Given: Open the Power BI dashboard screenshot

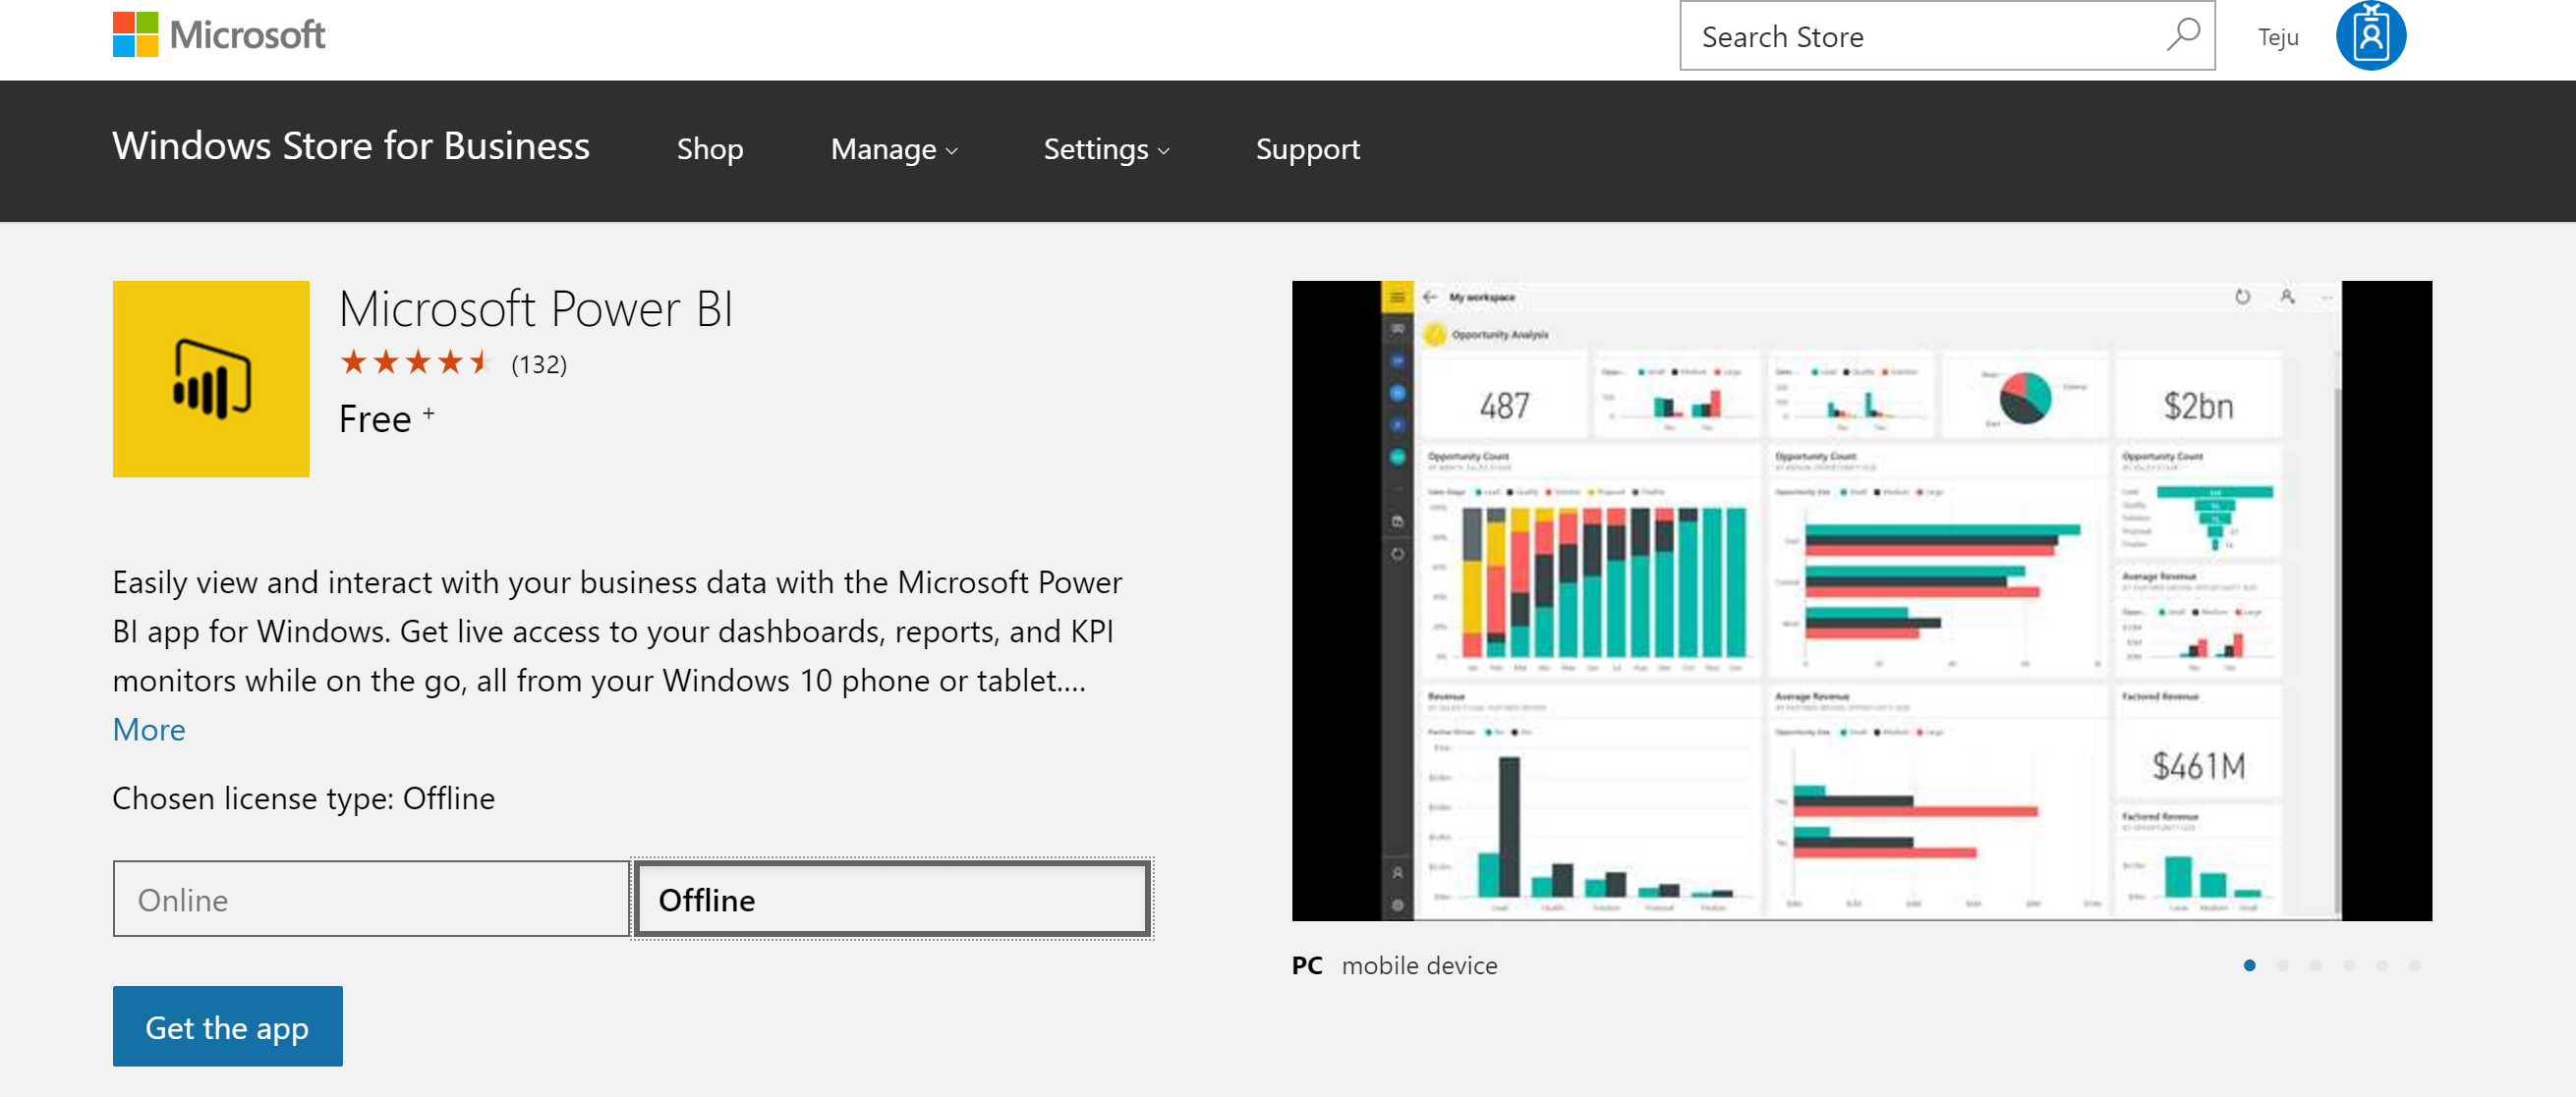Looking at the screenshot, I should (x=1862, y=600).
